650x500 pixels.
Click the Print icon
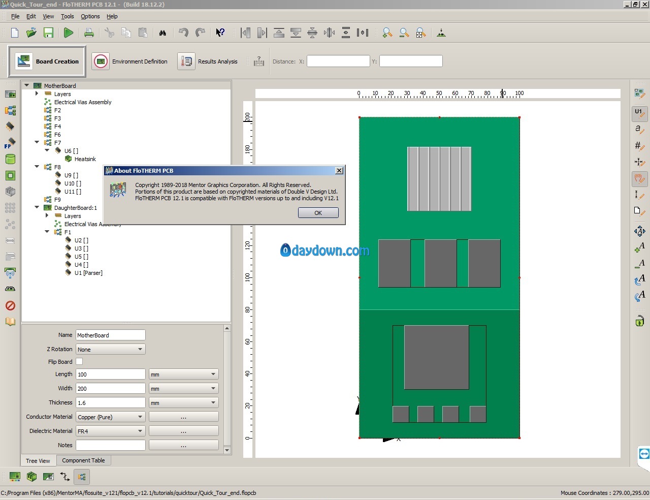(x=89, y=33)
